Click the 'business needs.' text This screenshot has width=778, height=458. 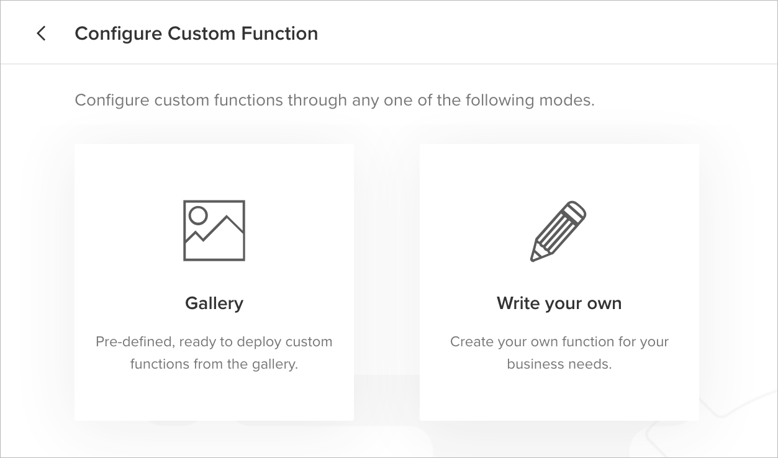click(x=559, y=364)
